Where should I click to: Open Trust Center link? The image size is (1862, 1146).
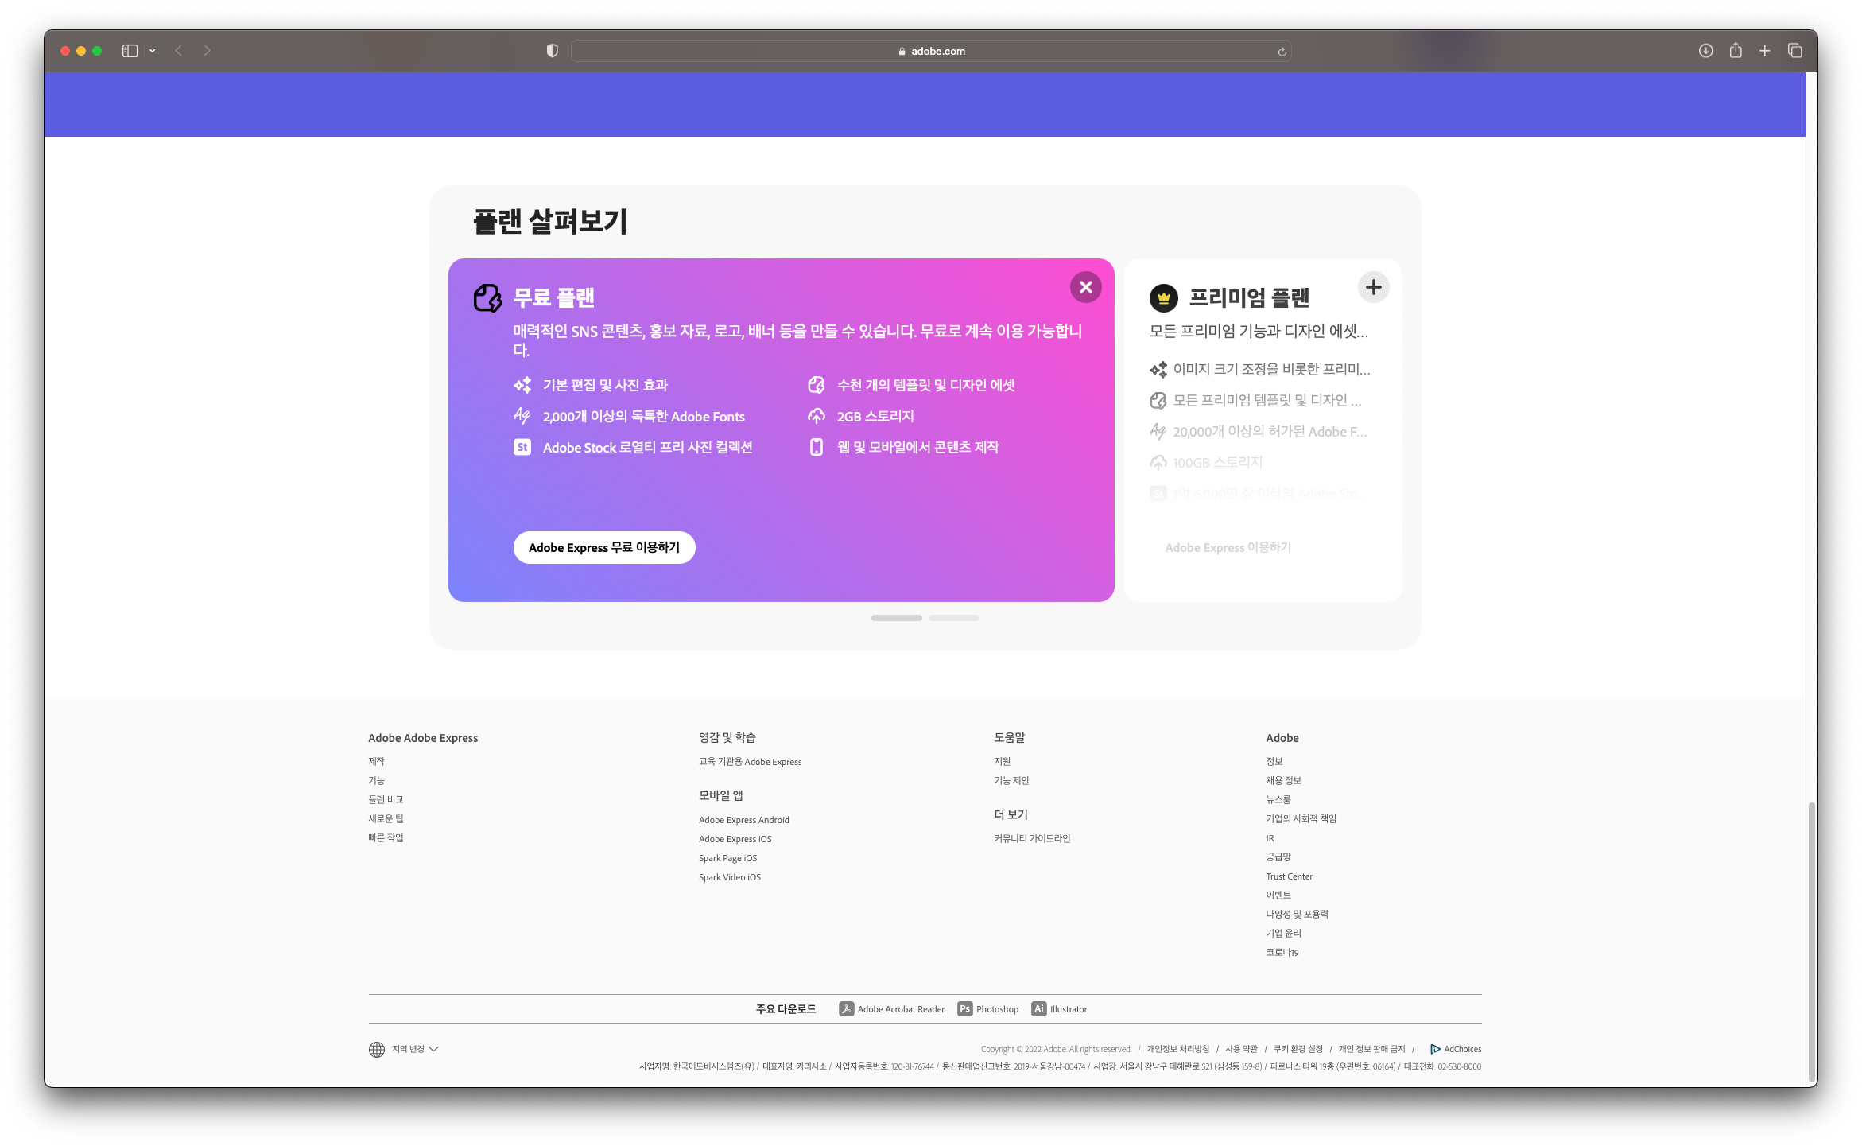click(1289, 876)
